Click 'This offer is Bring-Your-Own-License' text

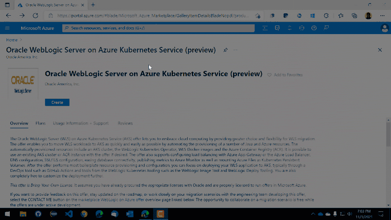tap(42, 185)
